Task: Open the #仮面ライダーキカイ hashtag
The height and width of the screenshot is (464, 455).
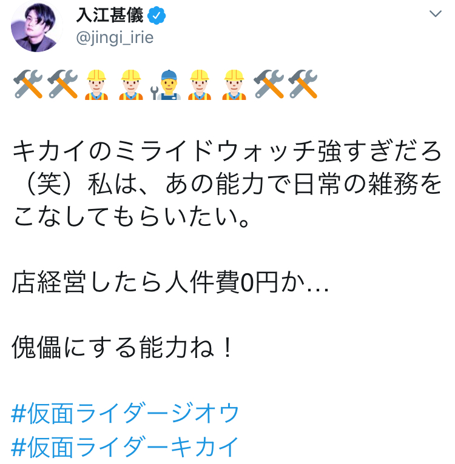Action: coord(124,446)
